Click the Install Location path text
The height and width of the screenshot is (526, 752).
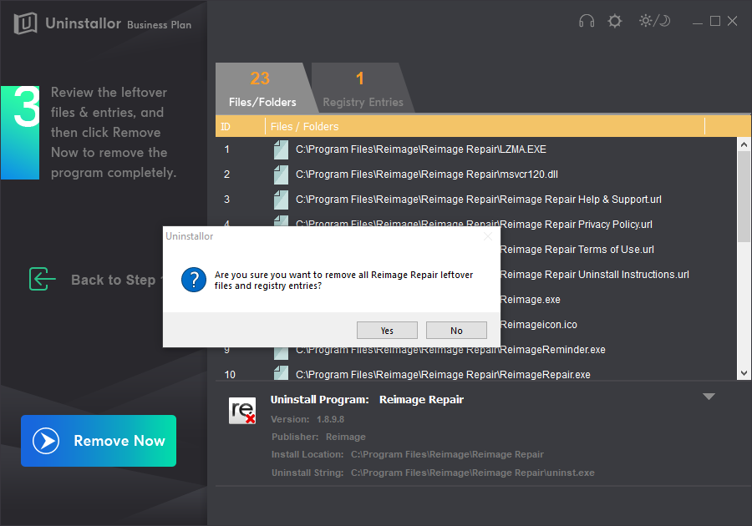tap(447, 454)
